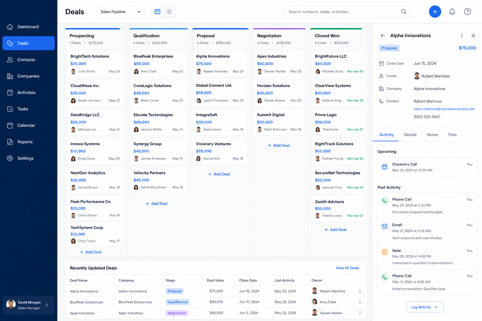
Task: Open notifications bell
Action: point(452,12)
